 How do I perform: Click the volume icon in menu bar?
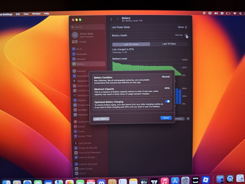click(x=216, y=13)
